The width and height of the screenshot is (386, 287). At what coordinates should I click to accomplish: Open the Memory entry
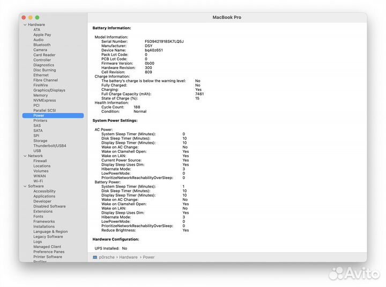[40, 95]
